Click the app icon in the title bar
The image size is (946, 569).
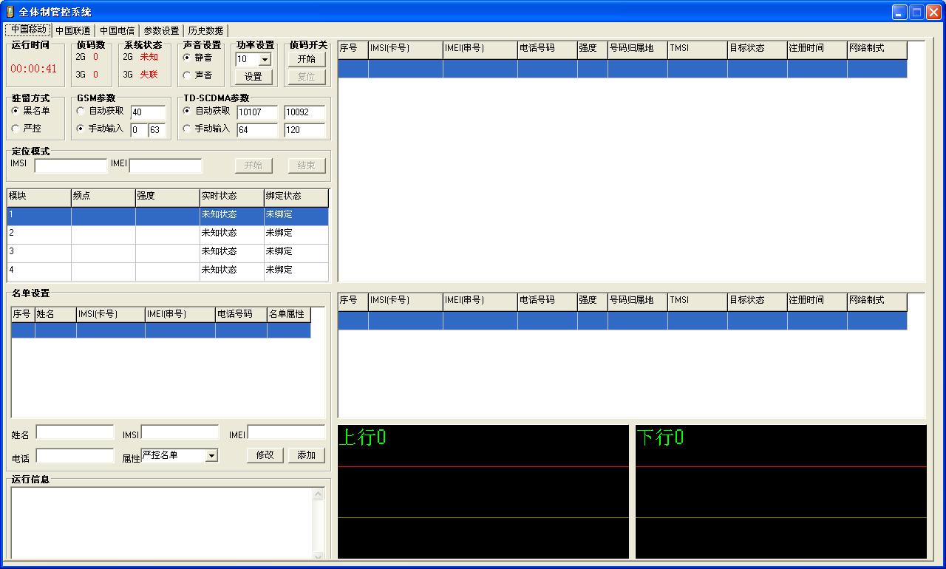(x=10, y=12)
